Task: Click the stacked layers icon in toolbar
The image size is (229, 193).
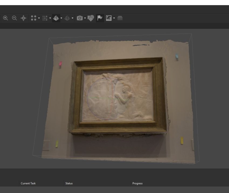Action: pyautogui.click(x=120, y=18)
